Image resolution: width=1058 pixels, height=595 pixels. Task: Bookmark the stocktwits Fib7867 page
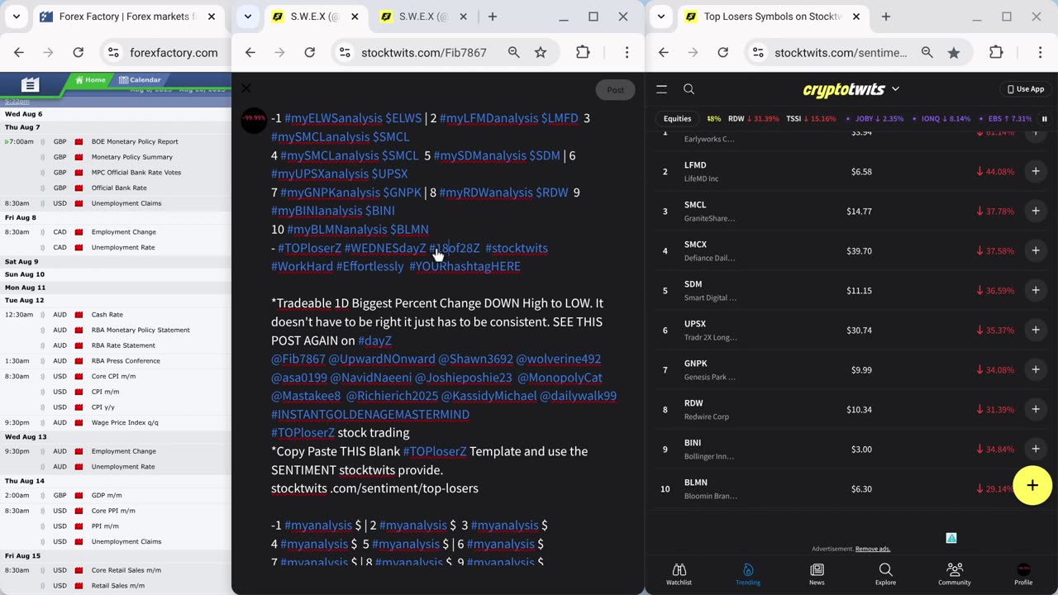(541, 52)
